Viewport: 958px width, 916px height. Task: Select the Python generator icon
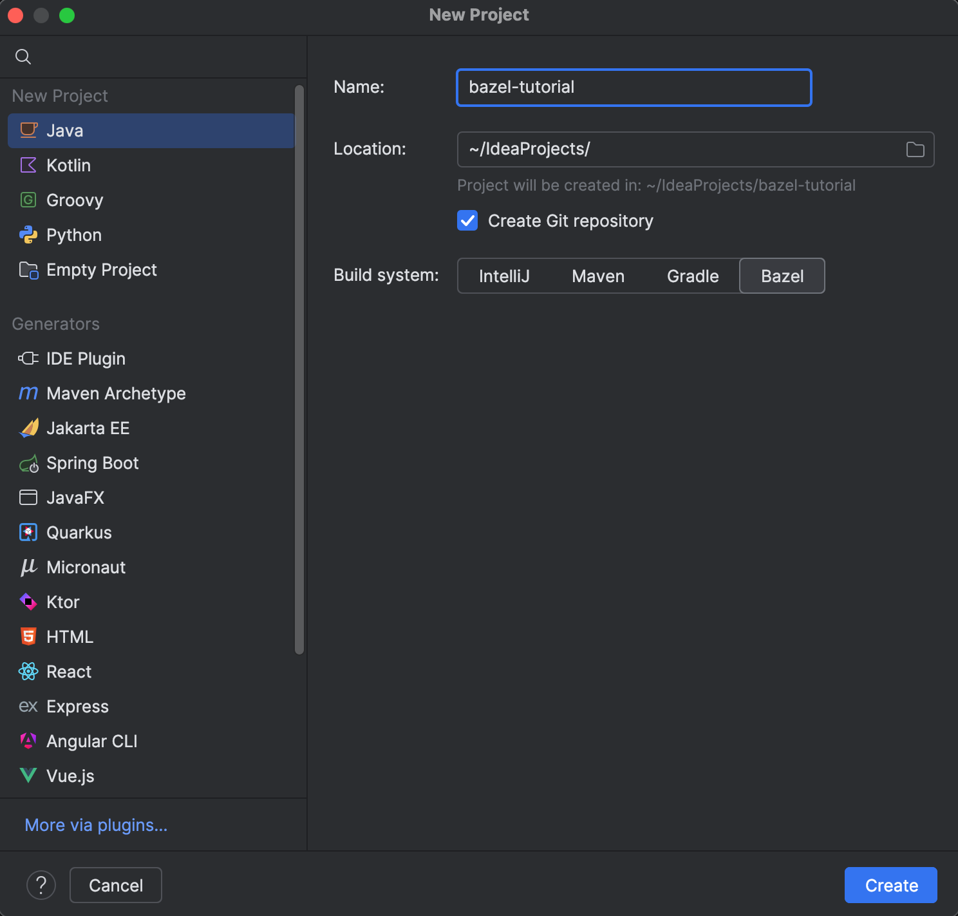[28, 234]
